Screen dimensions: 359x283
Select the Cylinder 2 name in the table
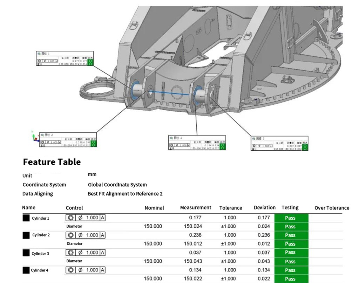[41, 235]
